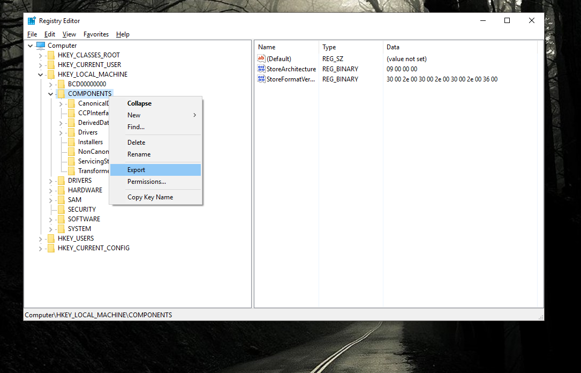Expand the SYSTEM key
Viewport: 581px width, 373px height.
(51, 229)
